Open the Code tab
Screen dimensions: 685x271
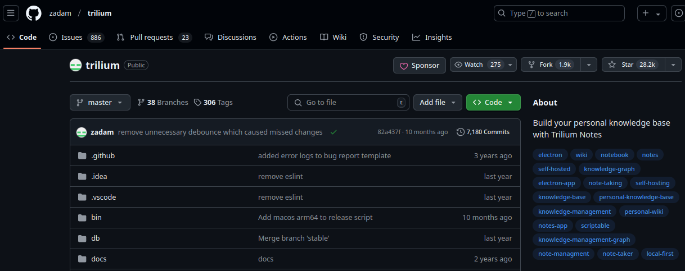[x=22, y=37]
